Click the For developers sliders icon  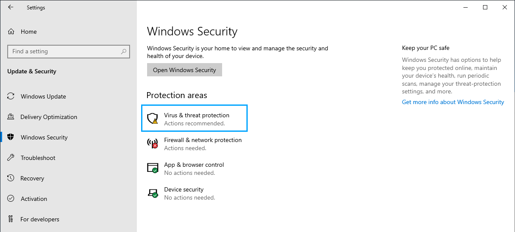pos(11,219)
